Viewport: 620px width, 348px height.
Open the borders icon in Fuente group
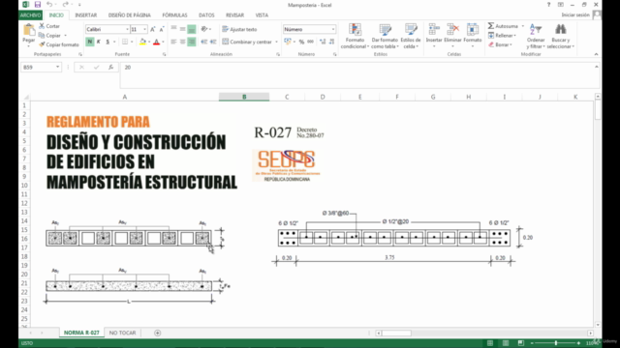click(125, 42)
